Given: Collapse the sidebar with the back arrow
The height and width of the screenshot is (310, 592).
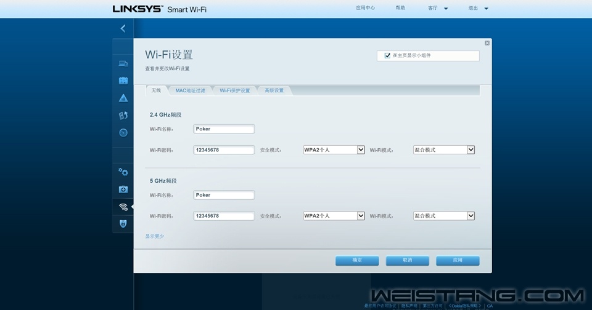Looking at the screenshot, I should click(x=123, y=28).
